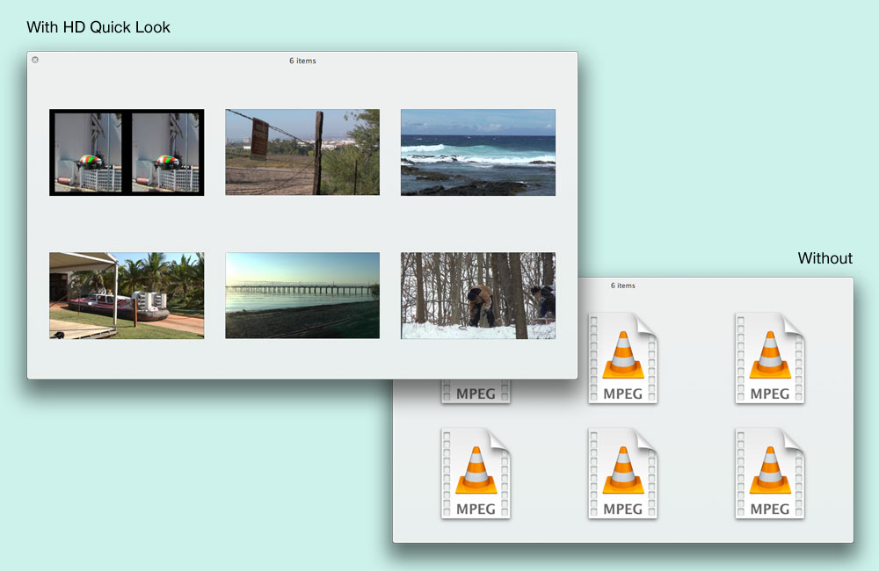Screen dimensions: 879x571
Task: Select the right drone image in the stereo thumbnail
Action: click(x=164, y=153)
